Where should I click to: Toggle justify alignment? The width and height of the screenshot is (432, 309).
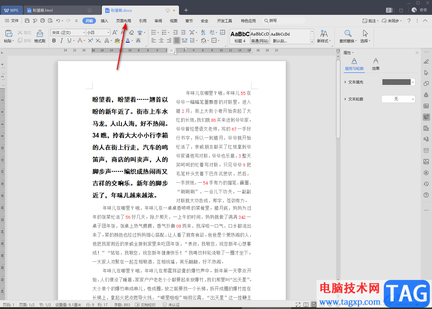(x=177, y=40)
